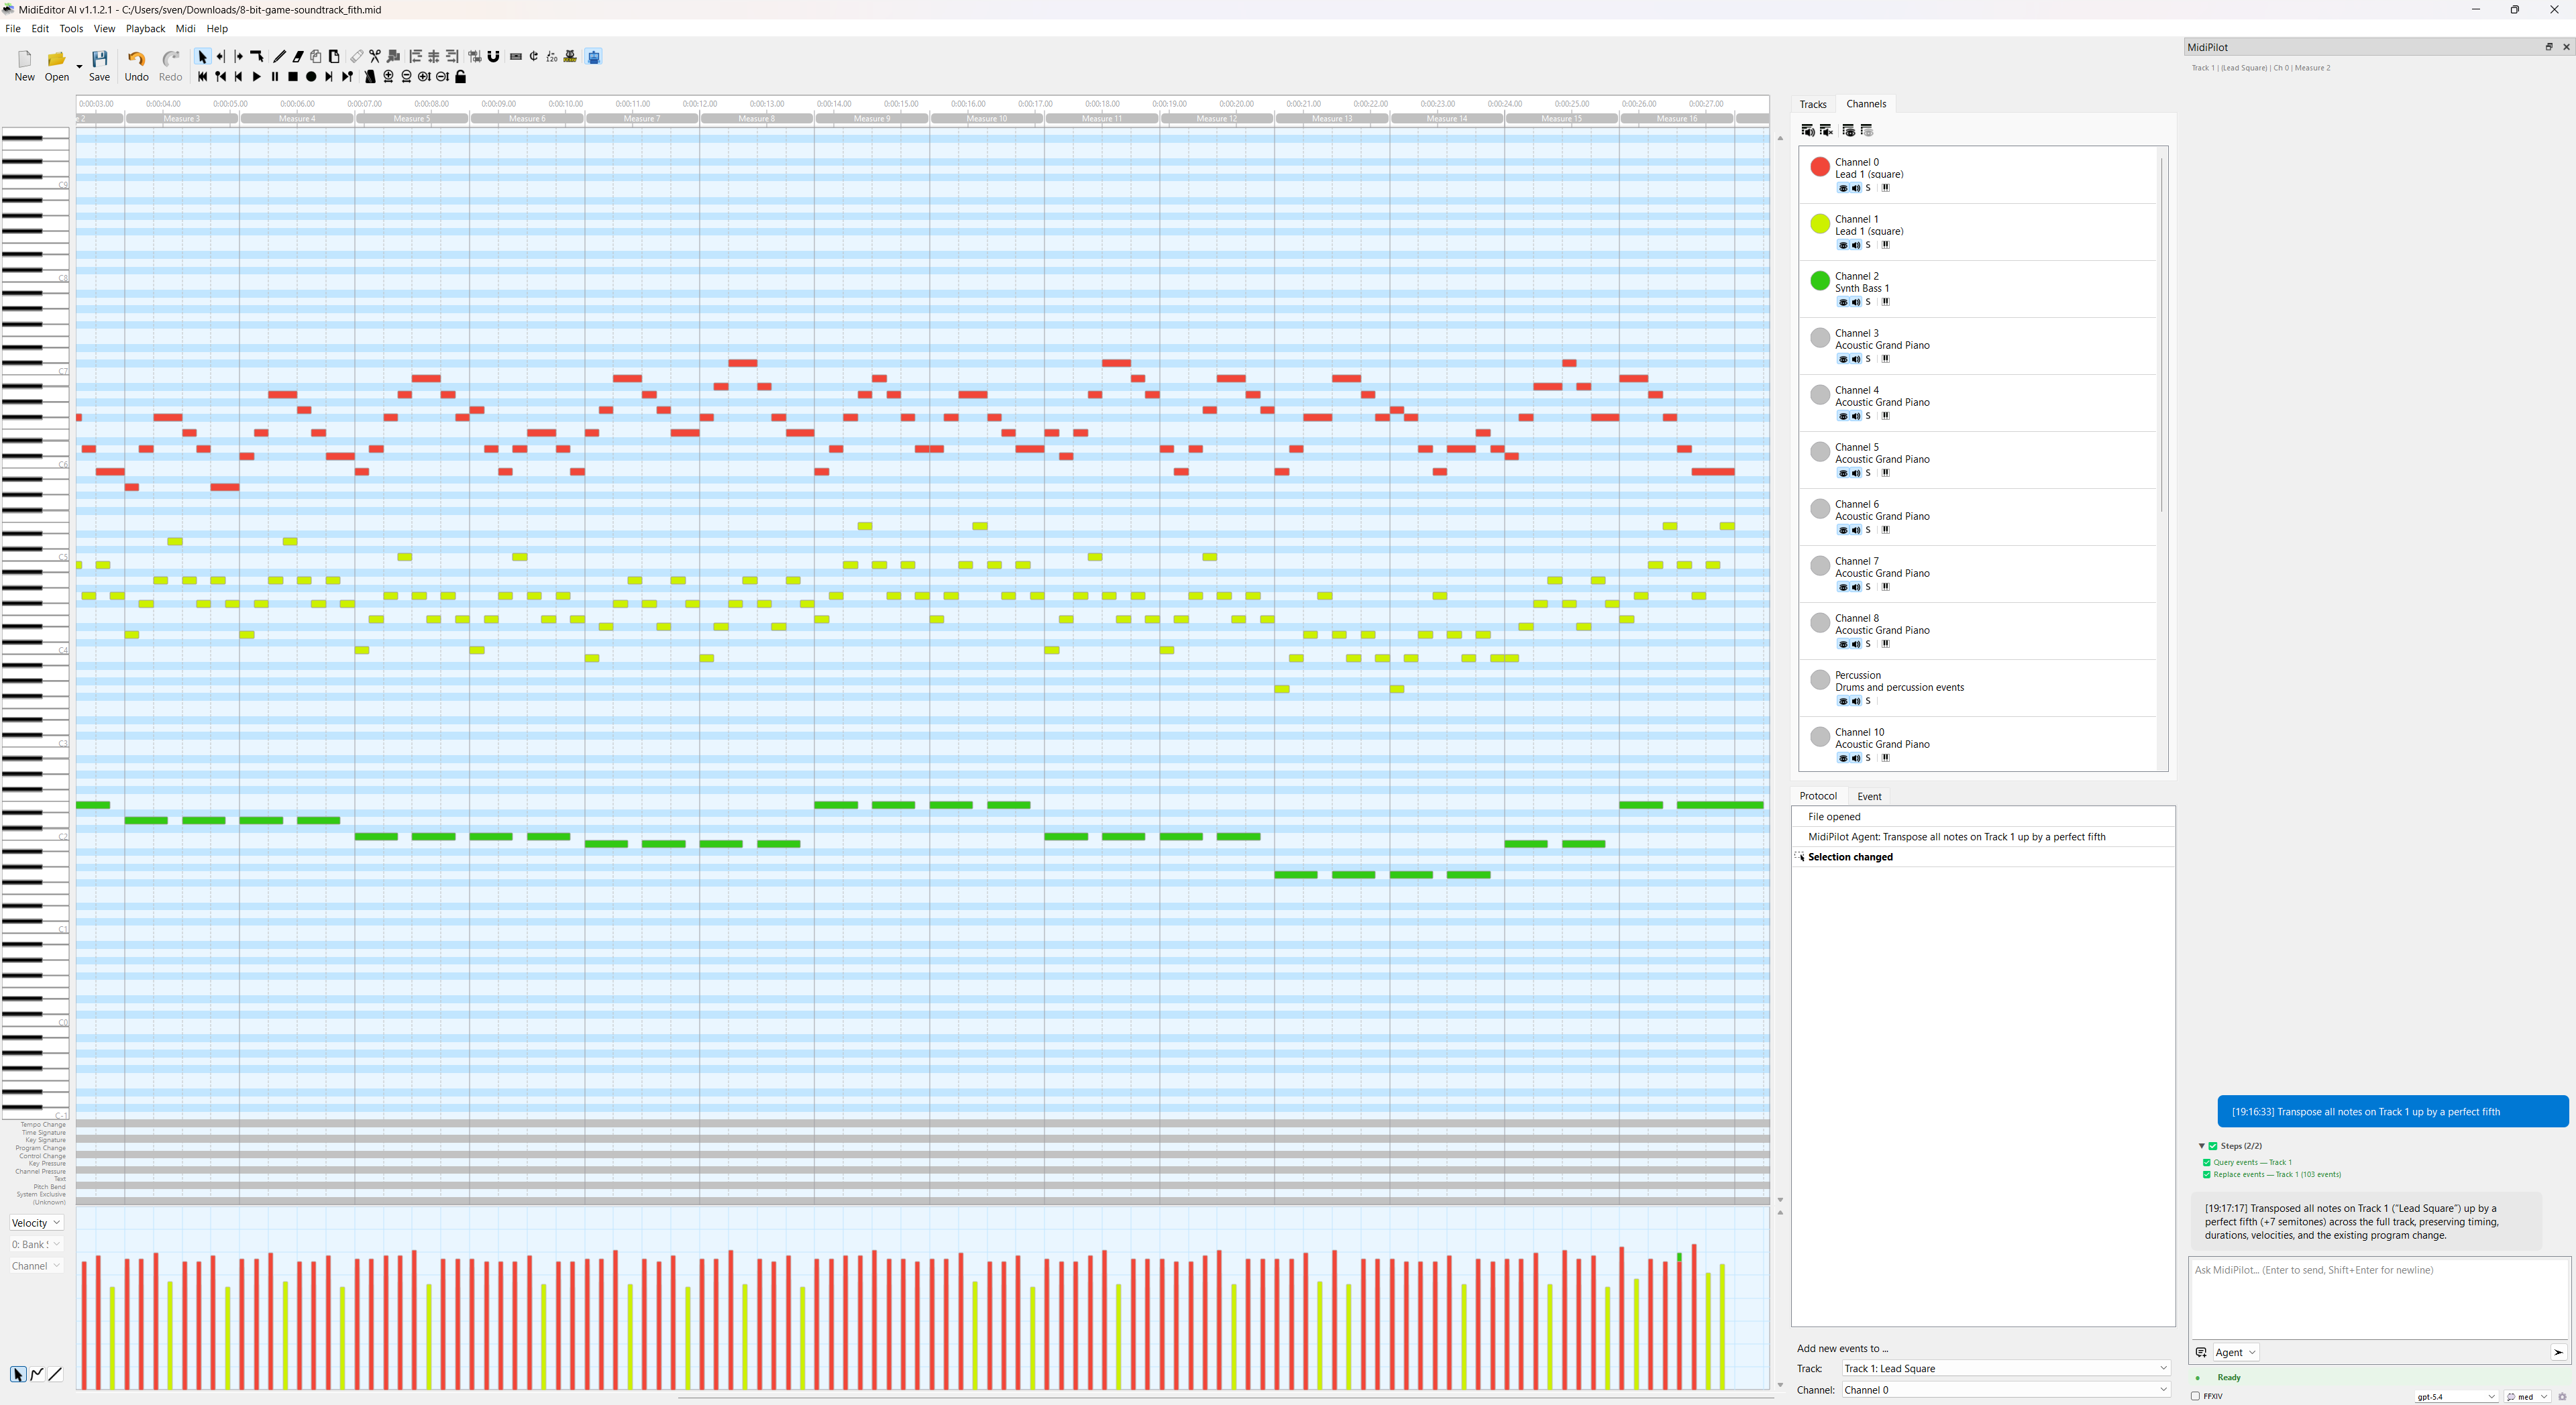Screen dimensions: 2576x1405
Task: Select the eraser tool in the toolbar
Action: coord(298,57)
